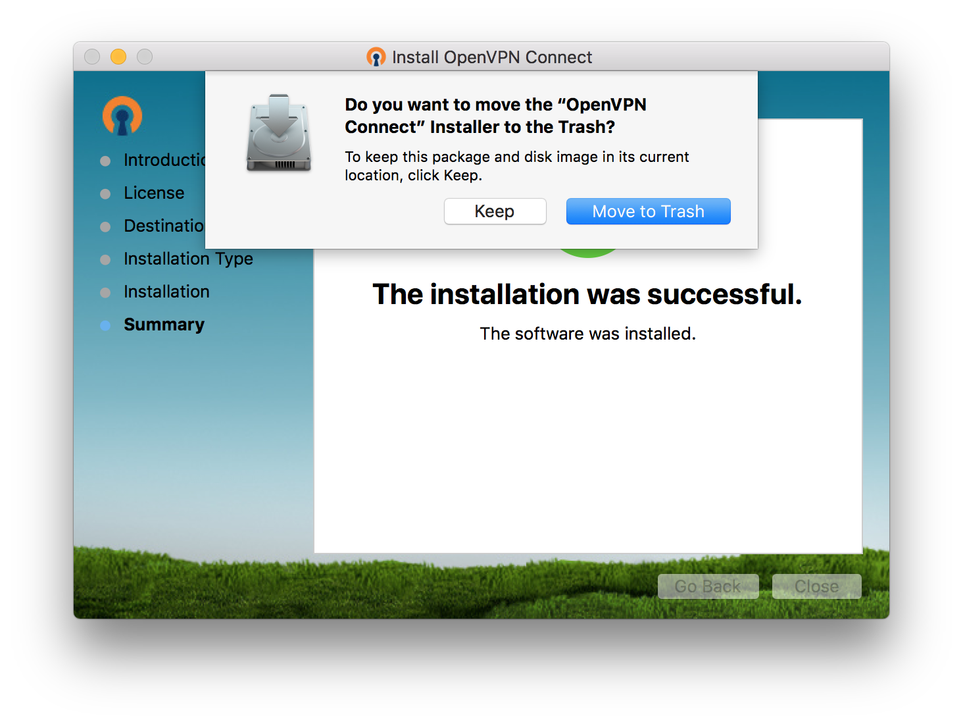Click the software was installed message
Viewport: 963px width, 724px height.
click(587, 334)
